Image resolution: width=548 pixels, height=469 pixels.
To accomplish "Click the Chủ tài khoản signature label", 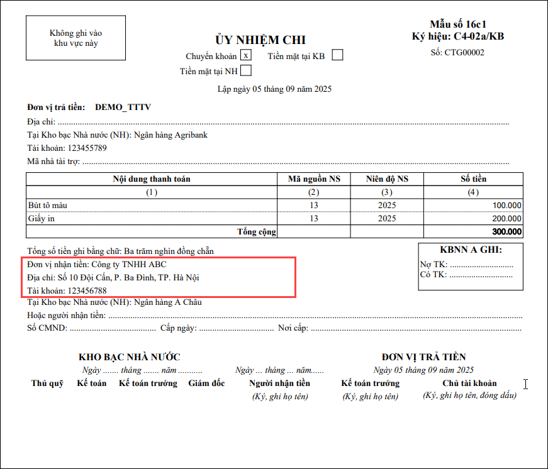I will 469,383.
